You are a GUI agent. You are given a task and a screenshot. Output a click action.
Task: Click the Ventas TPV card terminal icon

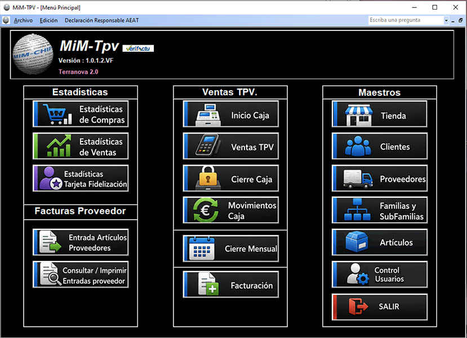tap(208, 145)
